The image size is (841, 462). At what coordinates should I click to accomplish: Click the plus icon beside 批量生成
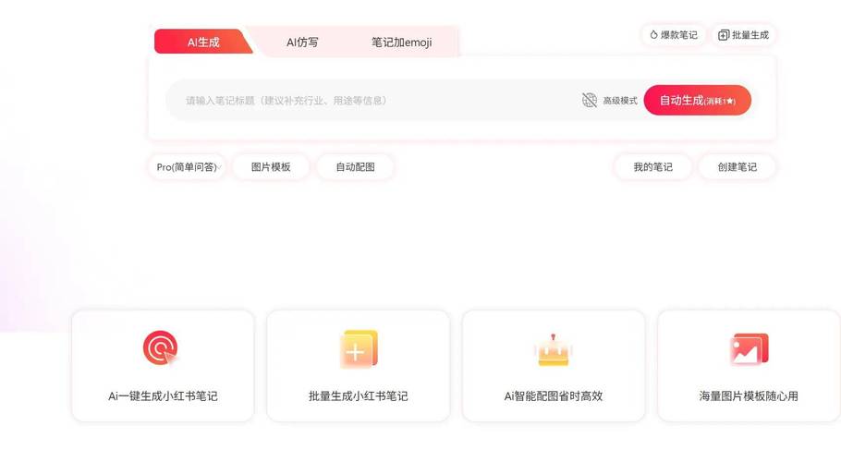pyautogui.click(x=724, y=35)
